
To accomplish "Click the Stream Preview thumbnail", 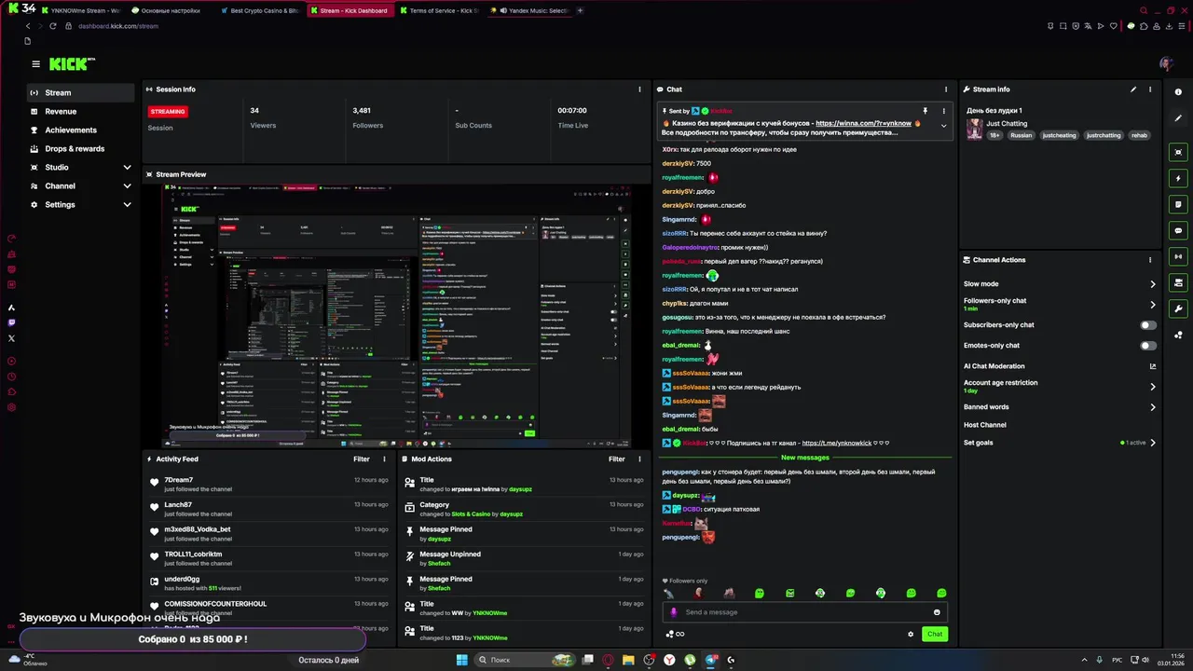I will coord(395,316).
